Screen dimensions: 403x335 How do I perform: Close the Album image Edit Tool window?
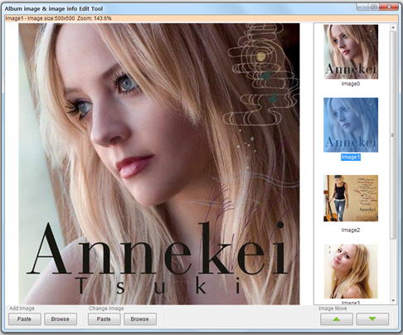[x=389, y=7]
